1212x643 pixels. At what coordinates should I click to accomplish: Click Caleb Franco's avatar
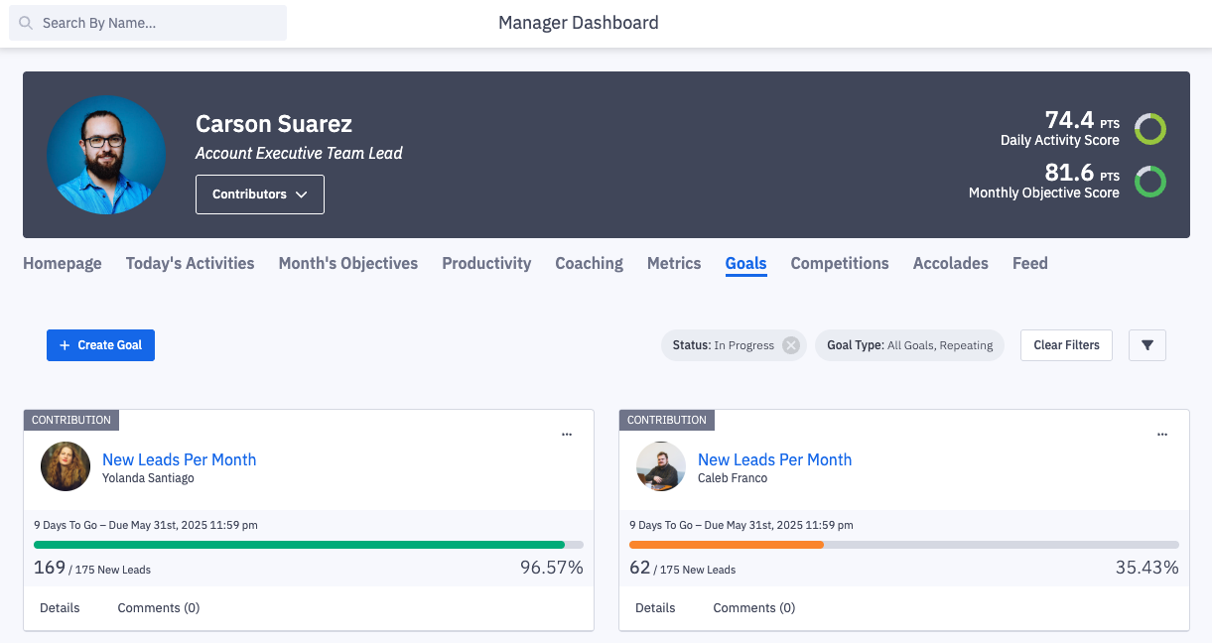coord(661,466)
